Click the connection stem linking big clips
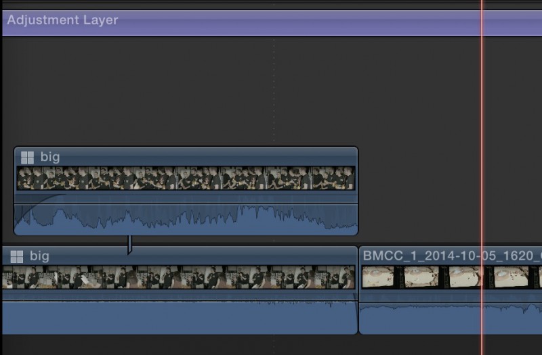542x355 pixels. coord(129,245)
